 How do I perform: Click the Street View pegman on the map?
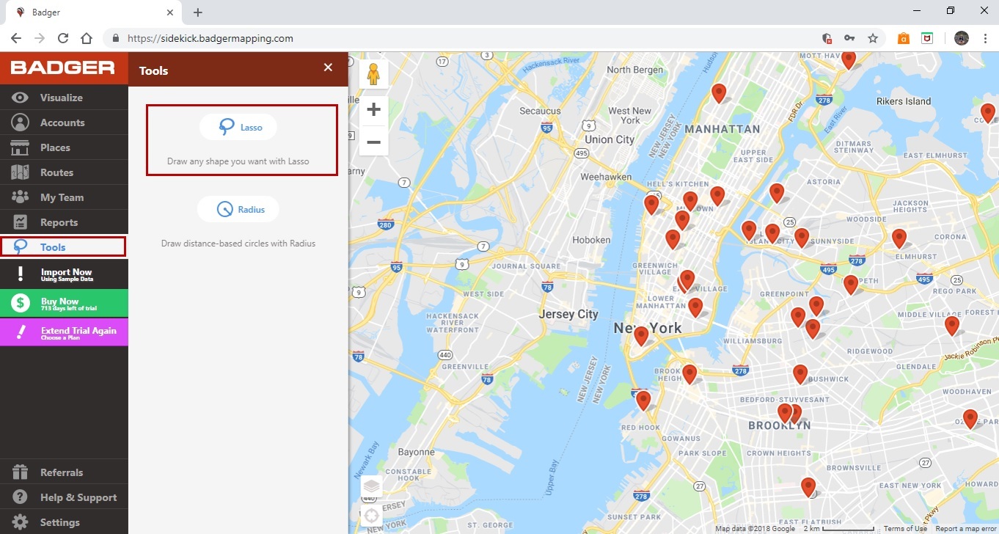[373, 73]
